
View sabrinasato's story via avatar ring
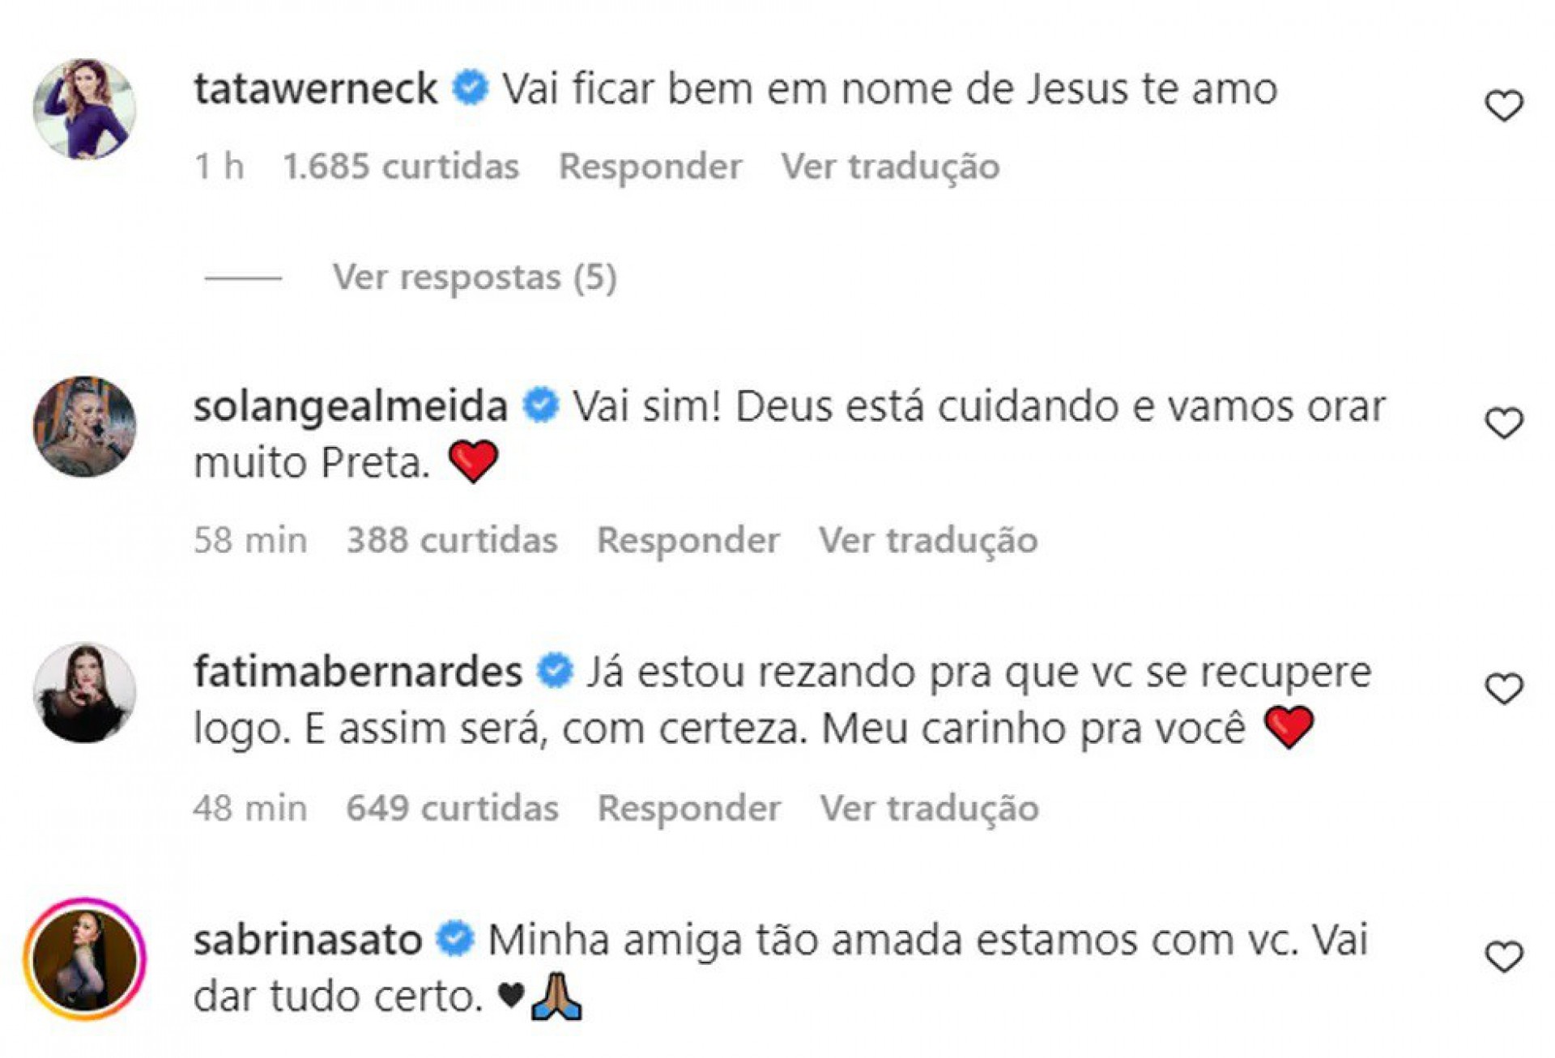coord(84,958)
